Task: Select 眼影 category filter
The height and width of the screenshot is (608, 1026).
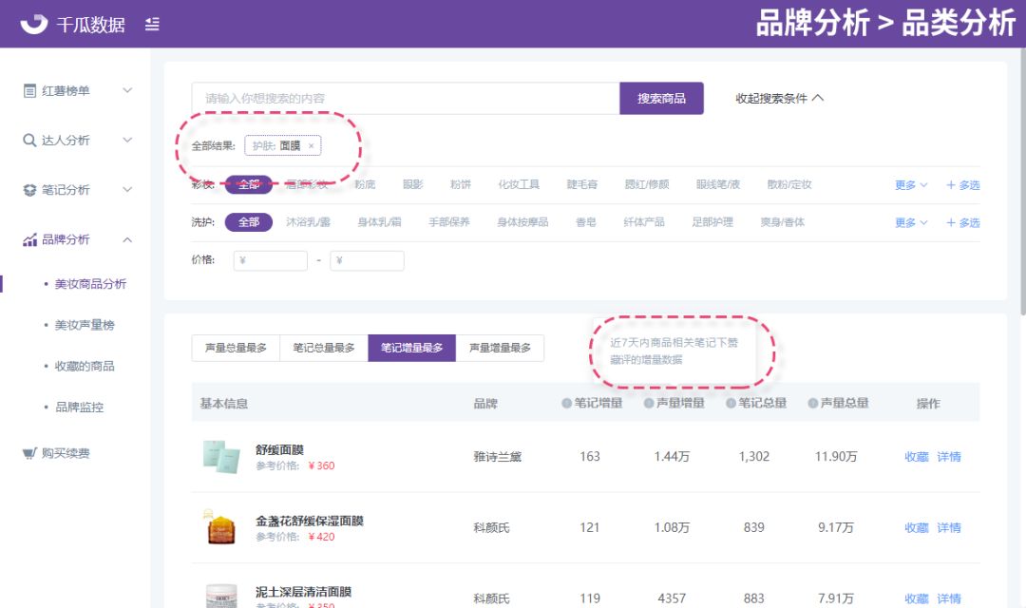Action: point(413,184)
